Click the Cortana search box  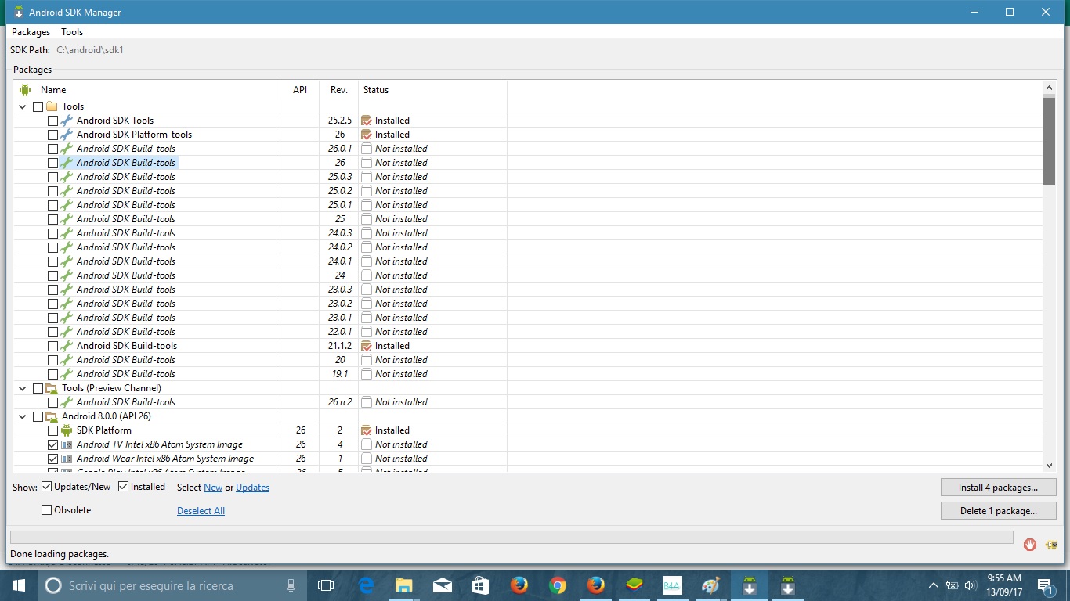(172, 585)
